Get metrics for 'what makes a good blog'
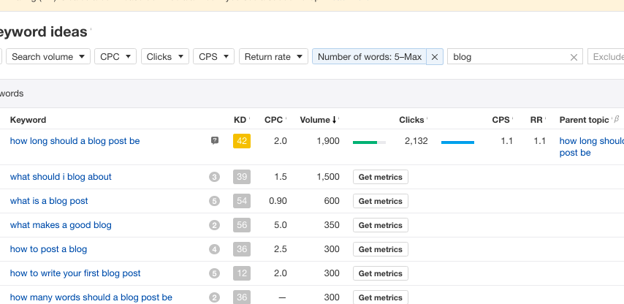This screenshot has width=624, height=304. (381, 225)
